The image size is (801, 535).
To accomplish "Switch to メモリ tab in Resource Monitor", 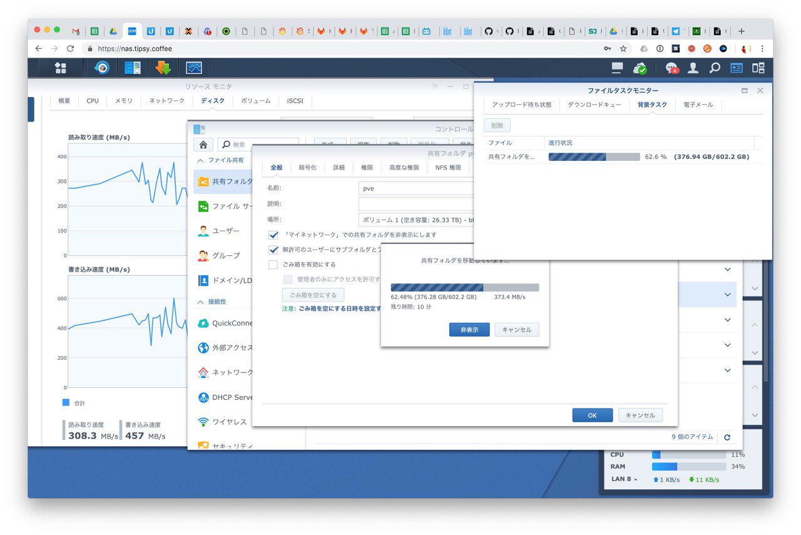I will point(124,101).
